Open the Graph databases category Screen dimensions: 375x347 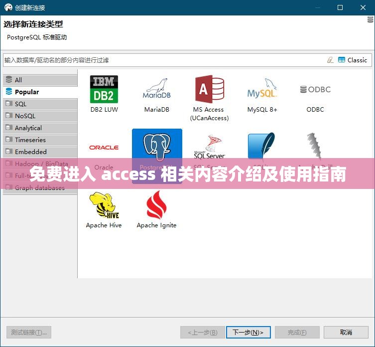click(x=40, y=188)
